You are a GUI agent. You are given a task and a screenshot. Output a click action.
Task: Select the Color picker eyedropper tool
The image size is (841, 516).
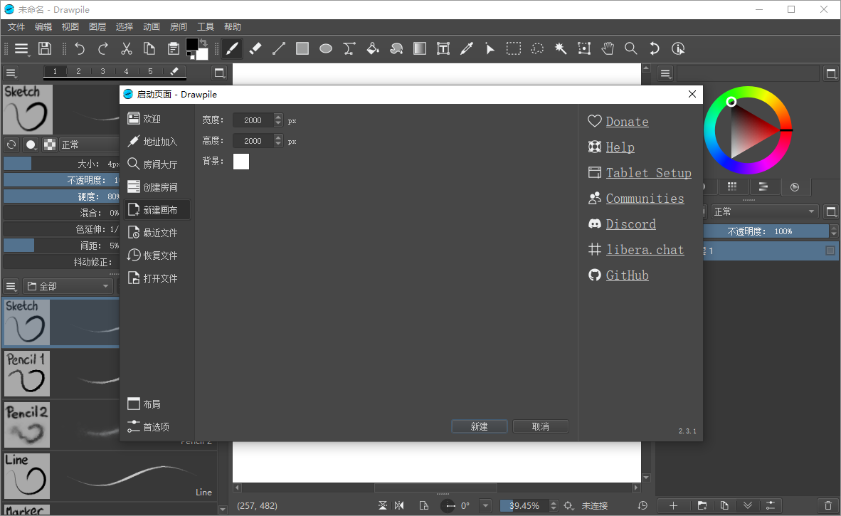tap(467, 49)
